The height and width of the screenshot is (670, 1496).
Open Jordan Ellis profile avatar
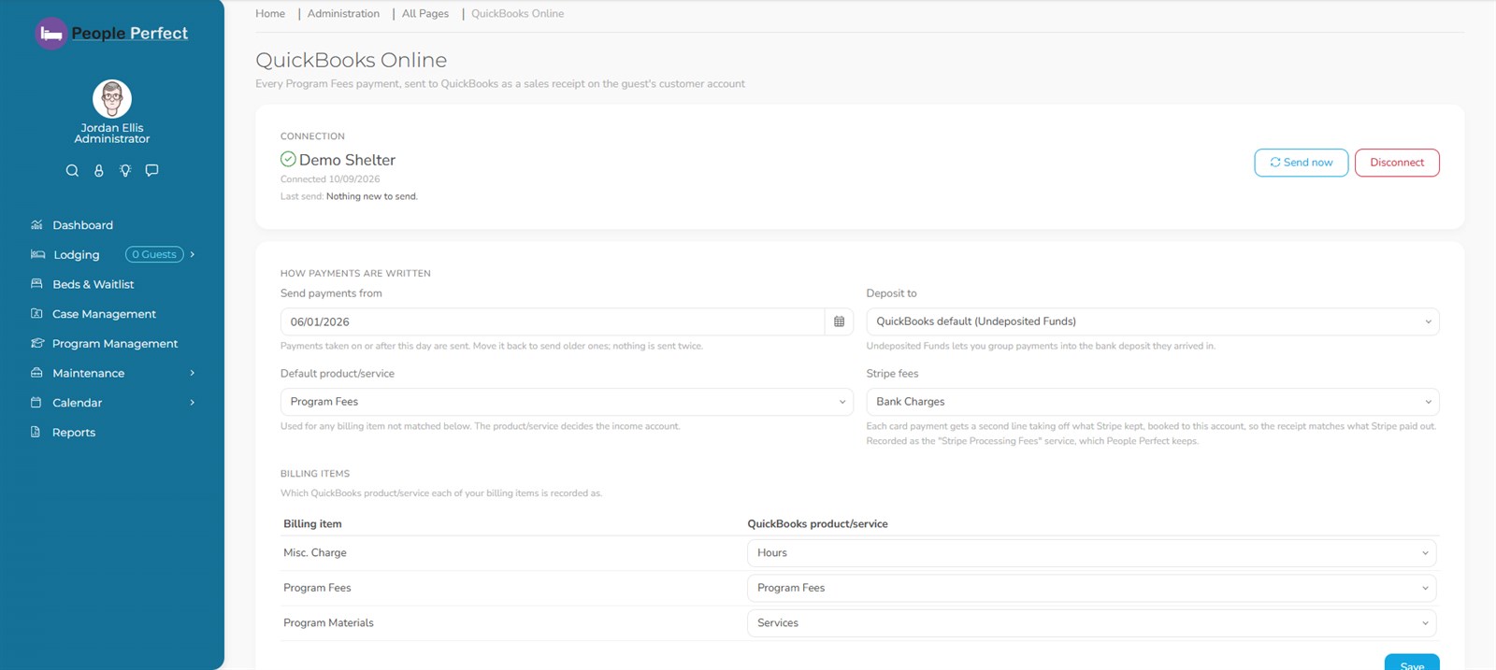[x=112, y=99]
